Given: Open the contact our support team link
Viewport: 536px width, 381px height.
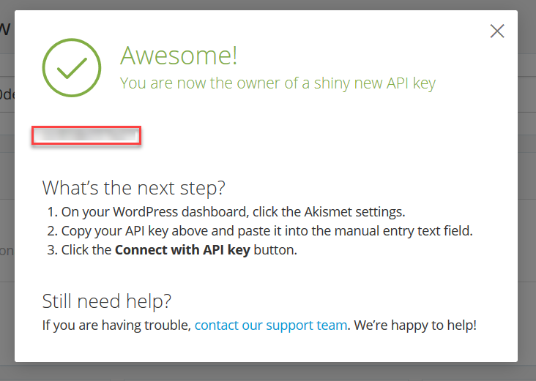Looking at the screenshot, I should [270, 325].
